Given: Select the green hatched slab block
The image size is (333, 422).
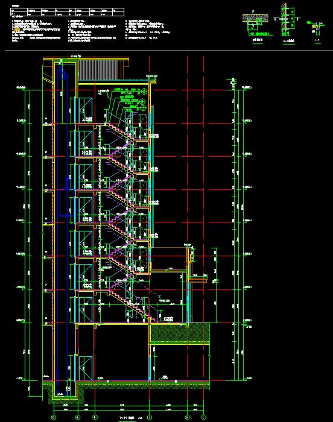Looking at the screenshot, I should tap(180, 333).
